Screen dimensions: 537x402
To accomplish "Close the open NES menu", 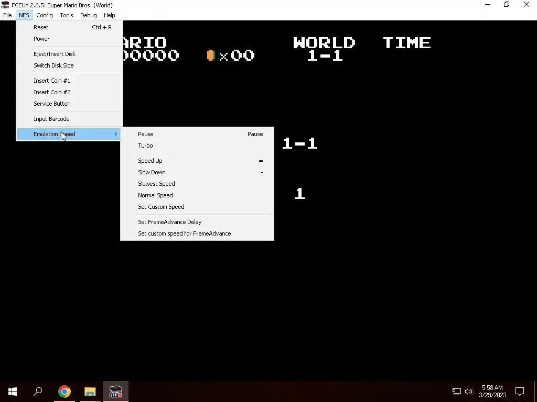I will click(24, 15).
